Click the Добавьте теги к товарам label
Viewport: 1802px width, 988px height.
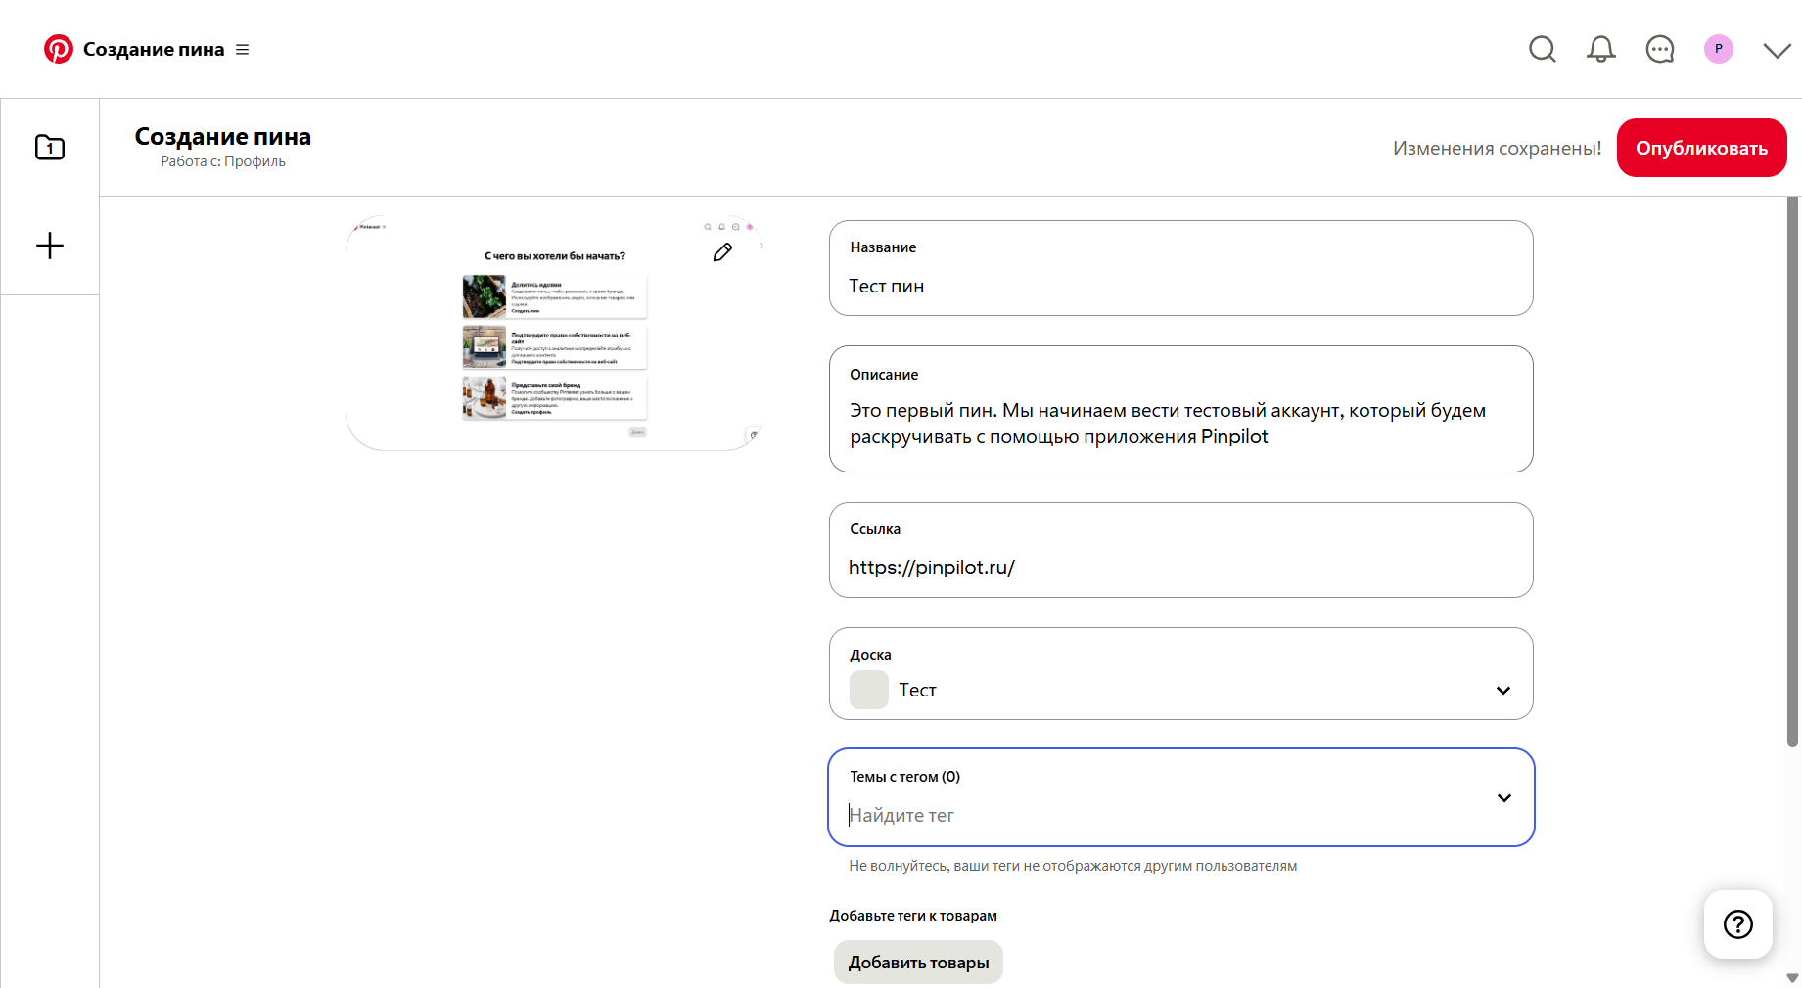[913, 916]
